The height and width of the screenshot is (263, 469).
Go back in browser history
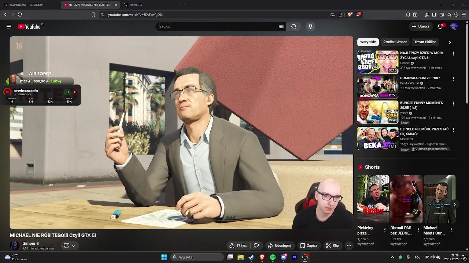(x=5, y=15)
